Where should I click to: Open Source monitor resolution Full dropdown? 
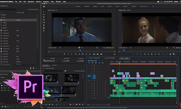coord(98,48)
